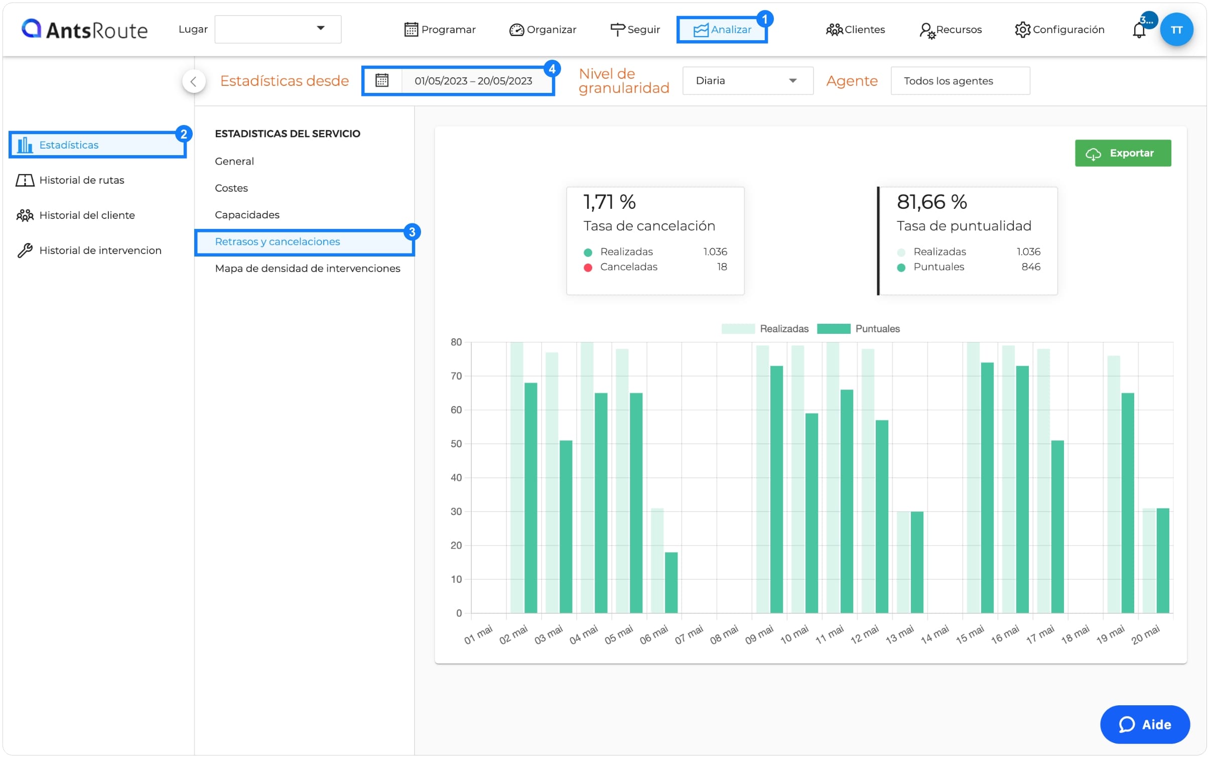Select Estadísticas in the sidebar
1209x758 pixels.
coord(97,145)
